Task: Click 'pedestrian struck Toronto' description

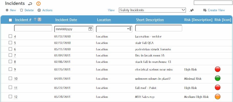Action: [153, 49]
